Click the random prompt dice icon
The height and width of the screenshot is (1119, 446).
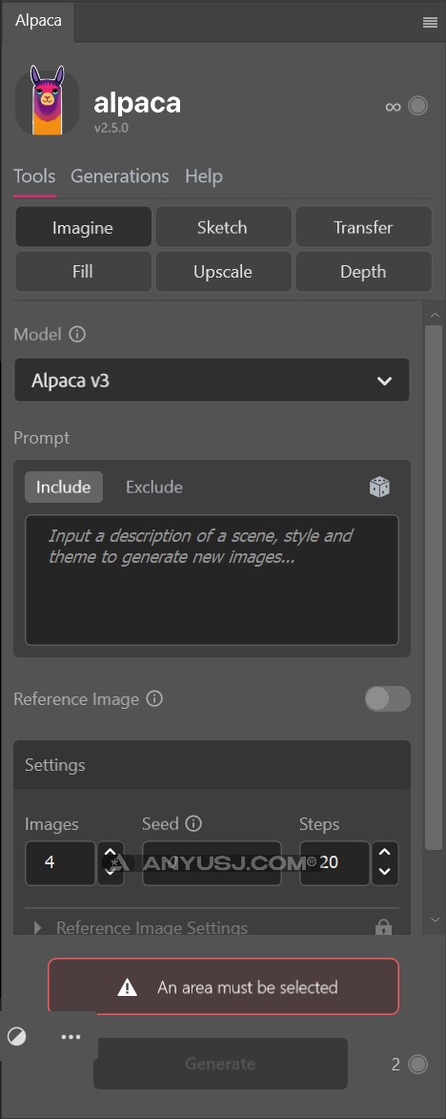click(x=379, y=487)
